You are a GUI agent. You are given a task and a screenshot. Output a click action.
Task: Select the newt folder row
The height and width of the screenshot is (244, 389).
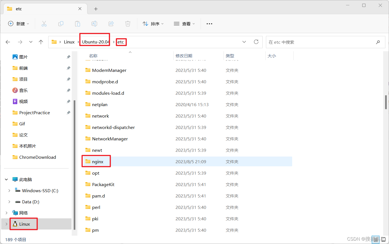(x=188, y=150)
